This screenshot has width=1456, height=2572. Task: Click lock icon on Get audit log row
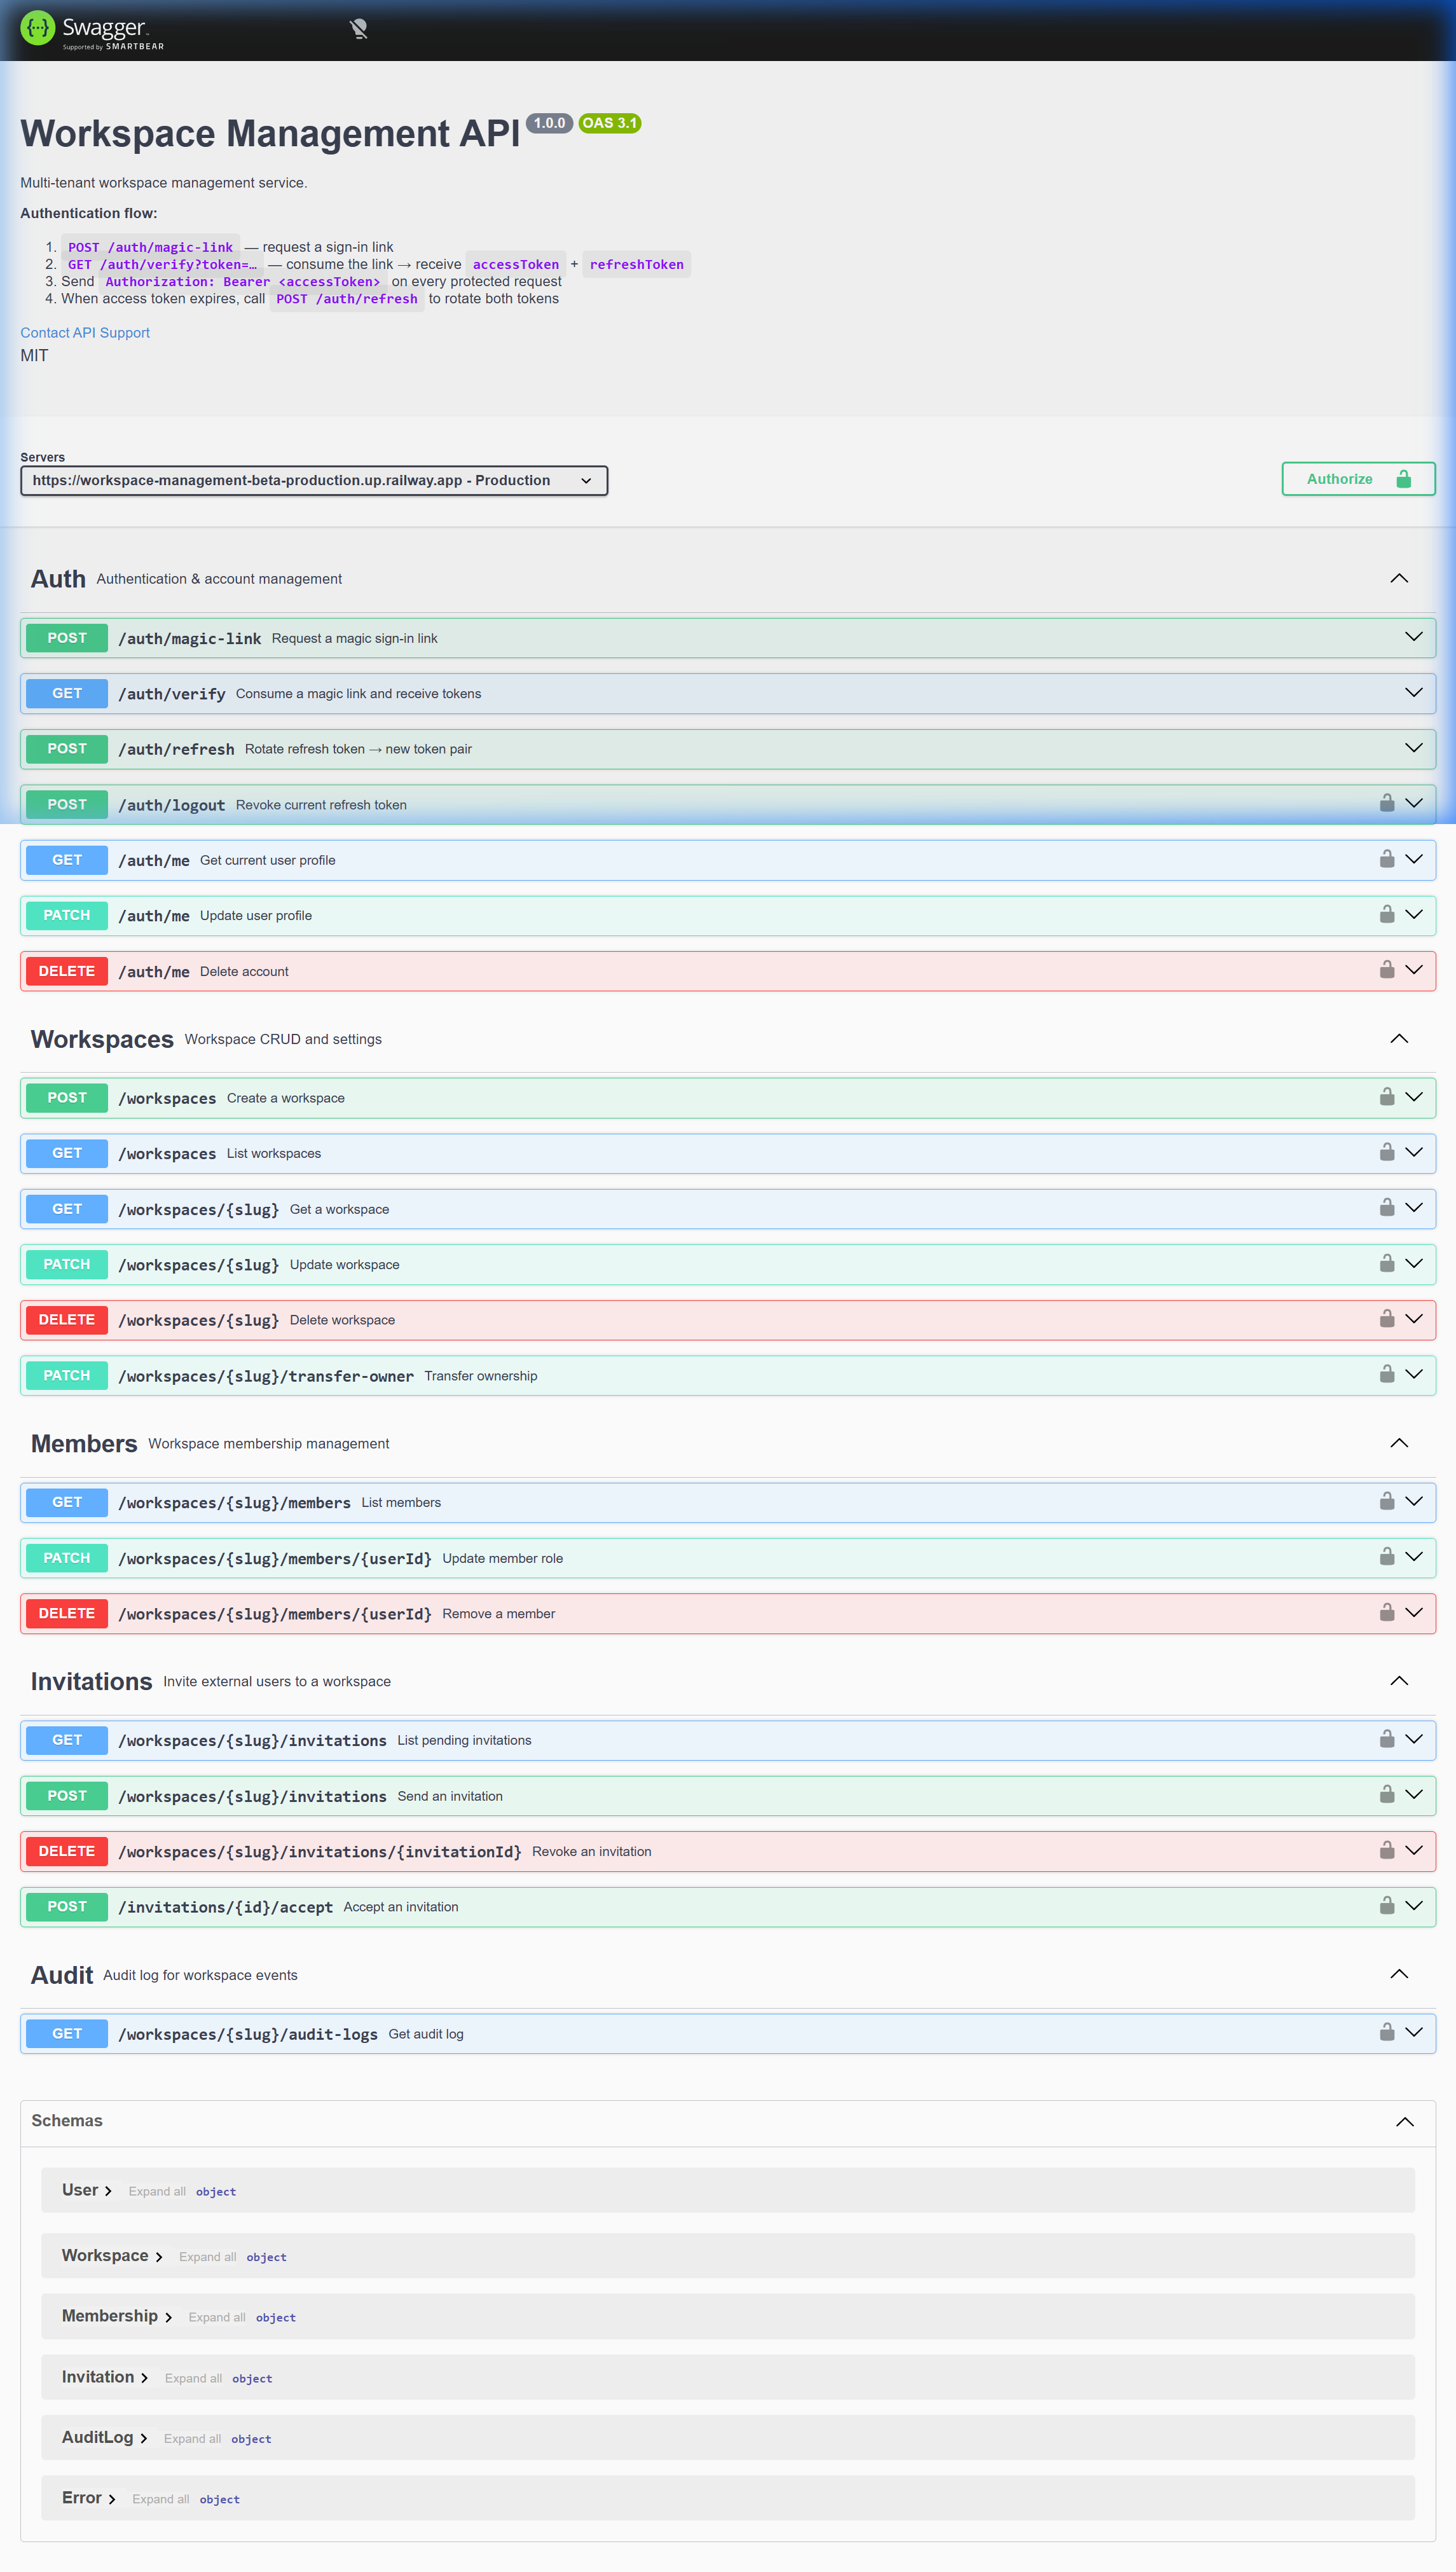[1387, 2033]
